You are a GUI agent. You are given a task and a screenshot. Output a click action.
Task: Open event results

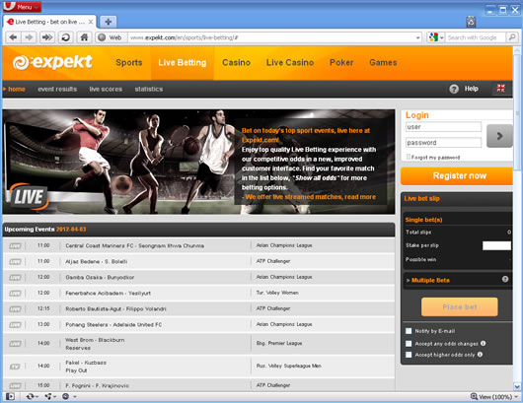(x=57, y=90)
